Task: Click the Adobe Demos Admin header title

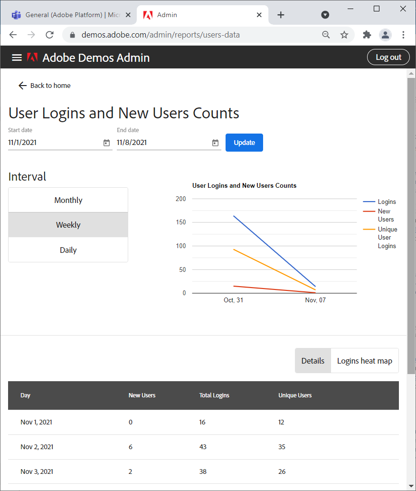Action: (x=96, y=58)
